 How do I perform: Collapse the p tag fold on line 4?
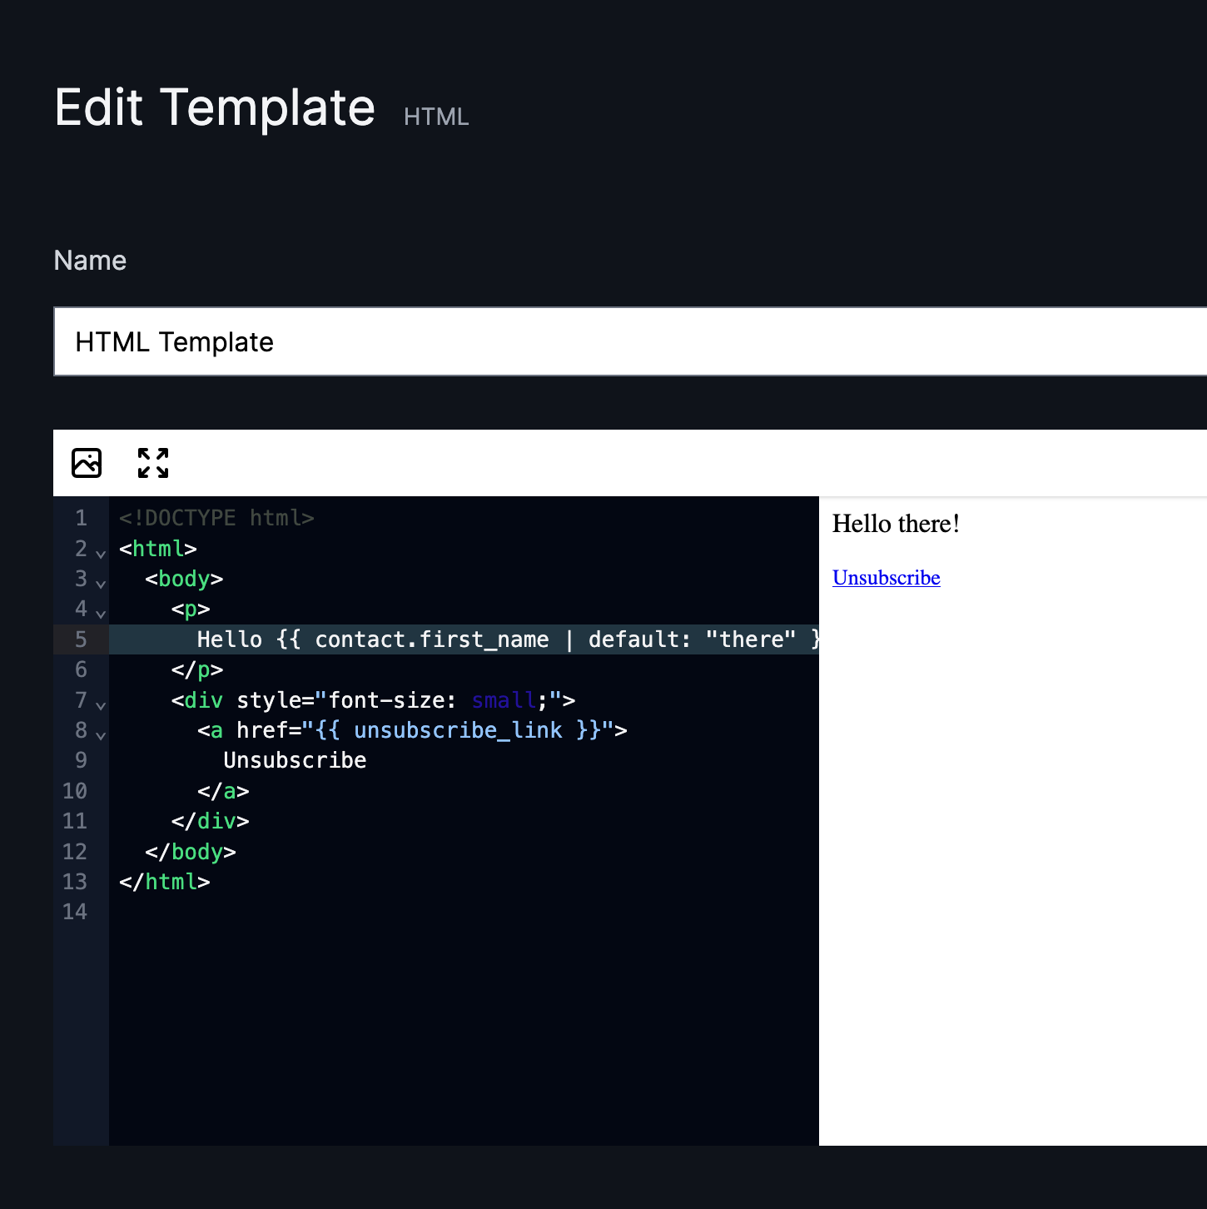point(101,613)
